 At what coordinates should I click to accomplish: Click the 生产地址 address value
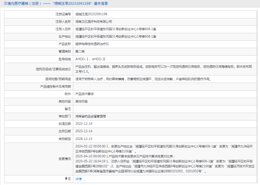pos(116,37)
